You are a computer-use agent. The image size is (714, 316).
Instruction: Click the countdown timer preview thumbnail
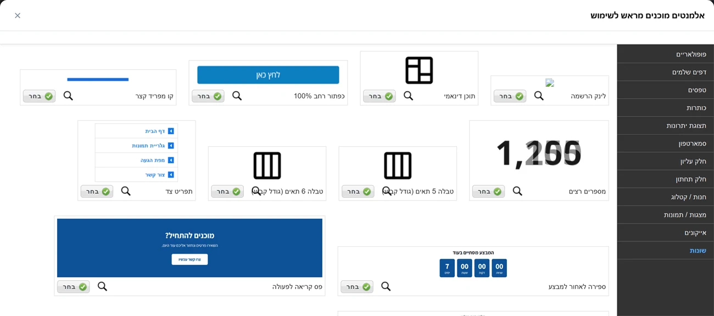pos(473,263)
